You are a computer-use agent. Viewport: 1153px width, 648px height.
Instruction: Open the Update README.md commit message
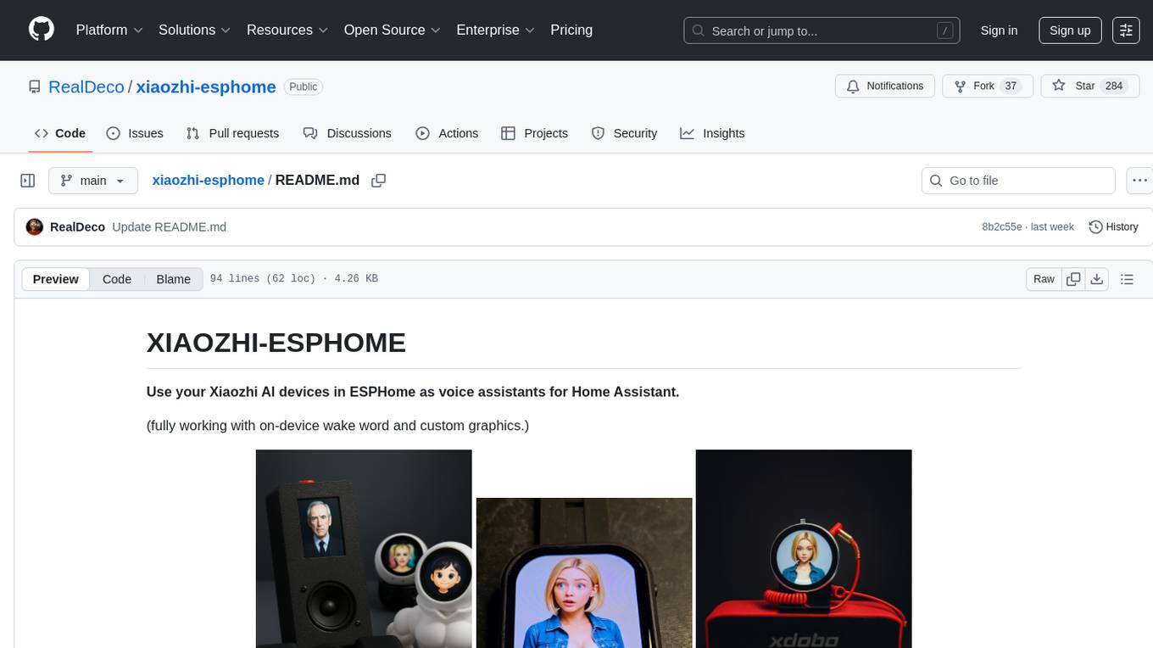tap(169, 227)
